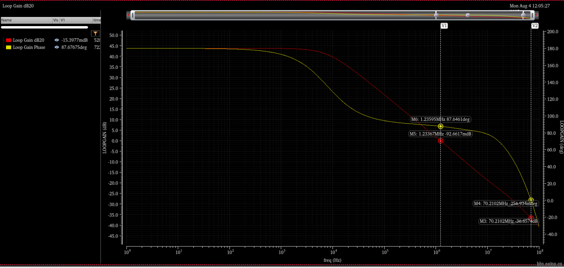Click marker label M3 70.2102MHz -36.6574dB
This screenshot has height=268, width=564.
(508, 221)
